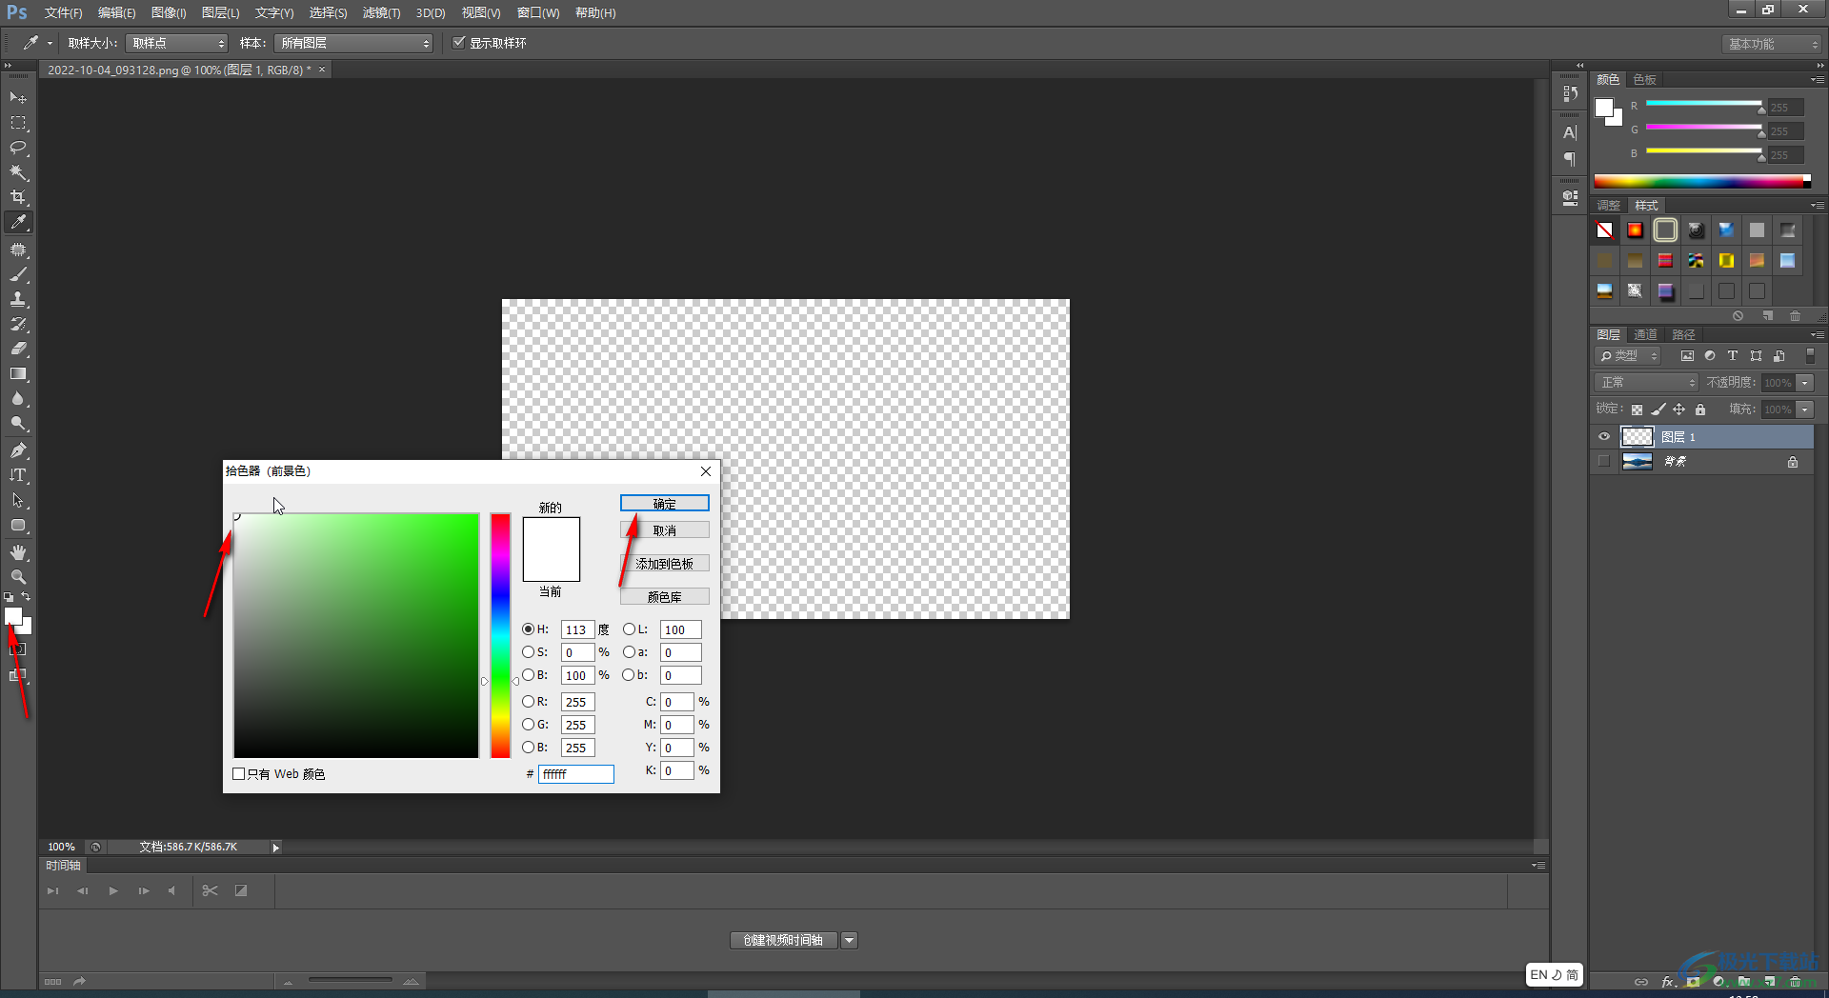Select the Move tool
The image size is (1829, 998).
18,98
